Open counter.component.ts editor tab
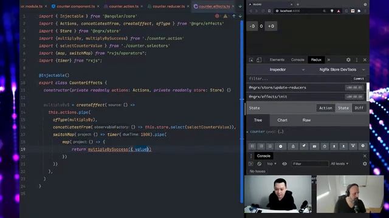Image resolution: width=389 pixels, height=218 pixels. click(75, 7)
